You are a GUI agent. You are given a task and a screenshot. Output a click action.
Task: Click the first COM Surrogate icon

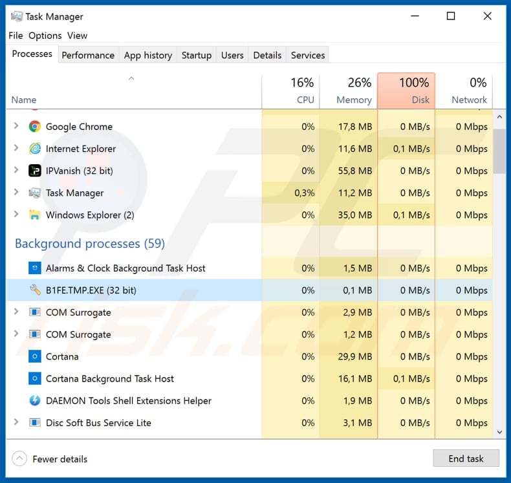coord(34,312)
